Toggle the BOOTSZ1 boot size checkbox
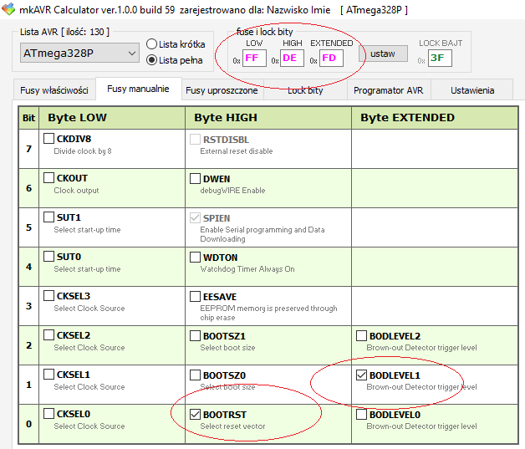 point(195,336)
